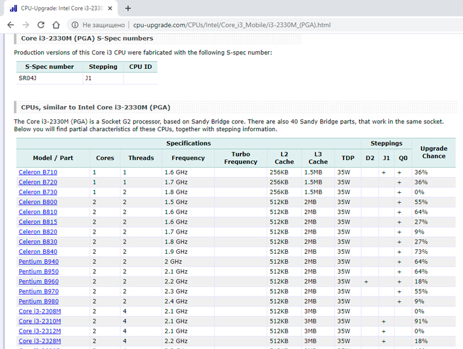Click the Steppings group header
The image size is (463, 349).
tap(386, 144)
